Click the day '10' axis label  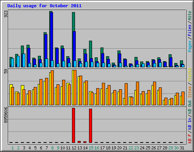tap(63, 148)
